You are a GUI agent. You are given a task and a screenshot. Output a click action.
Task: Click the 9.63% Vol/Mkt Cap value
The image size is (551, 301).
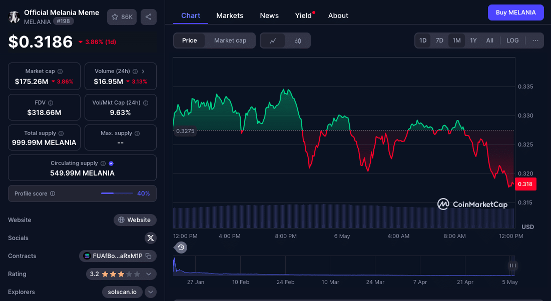(120, 112)
